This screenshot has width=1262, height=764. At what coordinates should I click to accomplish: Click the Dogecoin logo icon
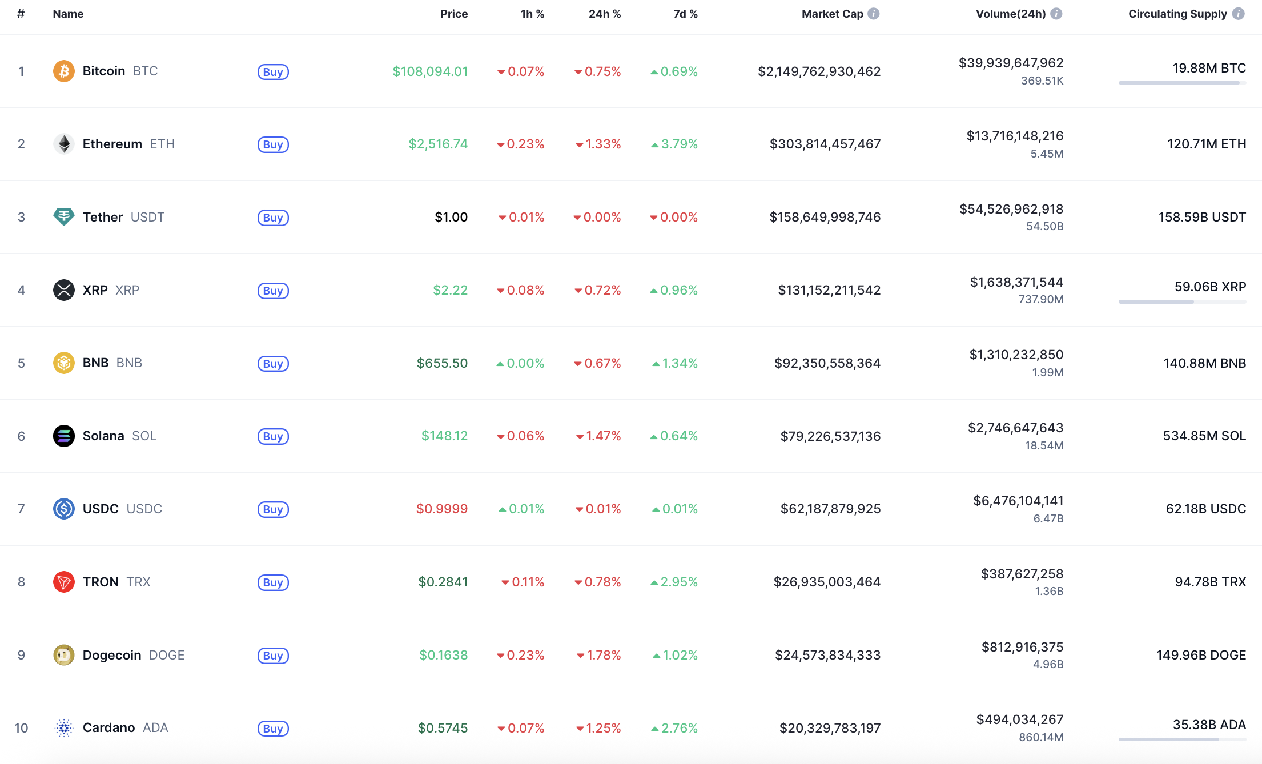pyautogui.click(x=64, y=655)
